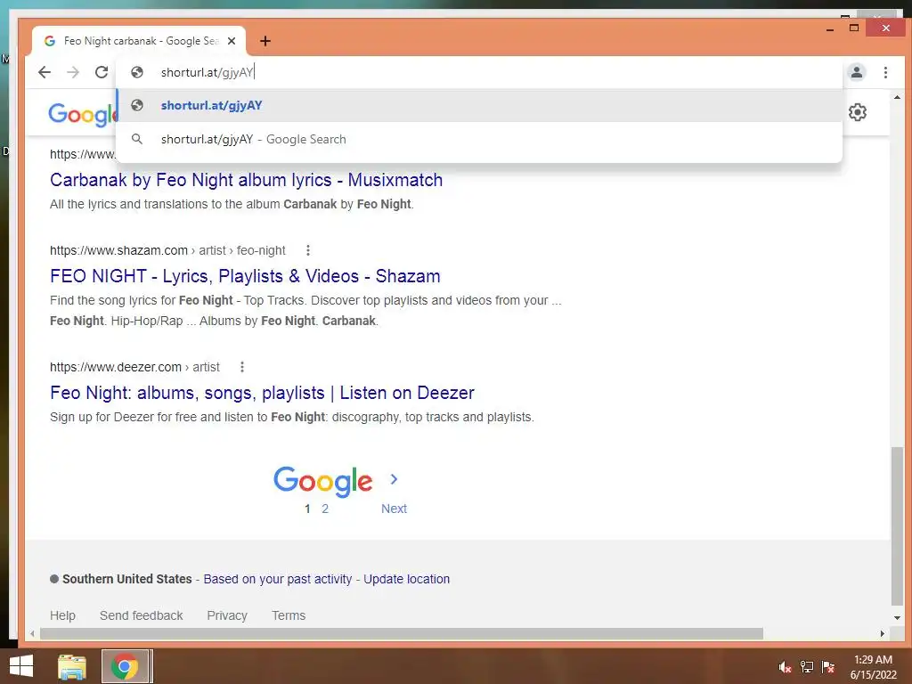This screenshot has height=684, width=912.
Task: Open the Help footer link
Action: tap(63, 615)
